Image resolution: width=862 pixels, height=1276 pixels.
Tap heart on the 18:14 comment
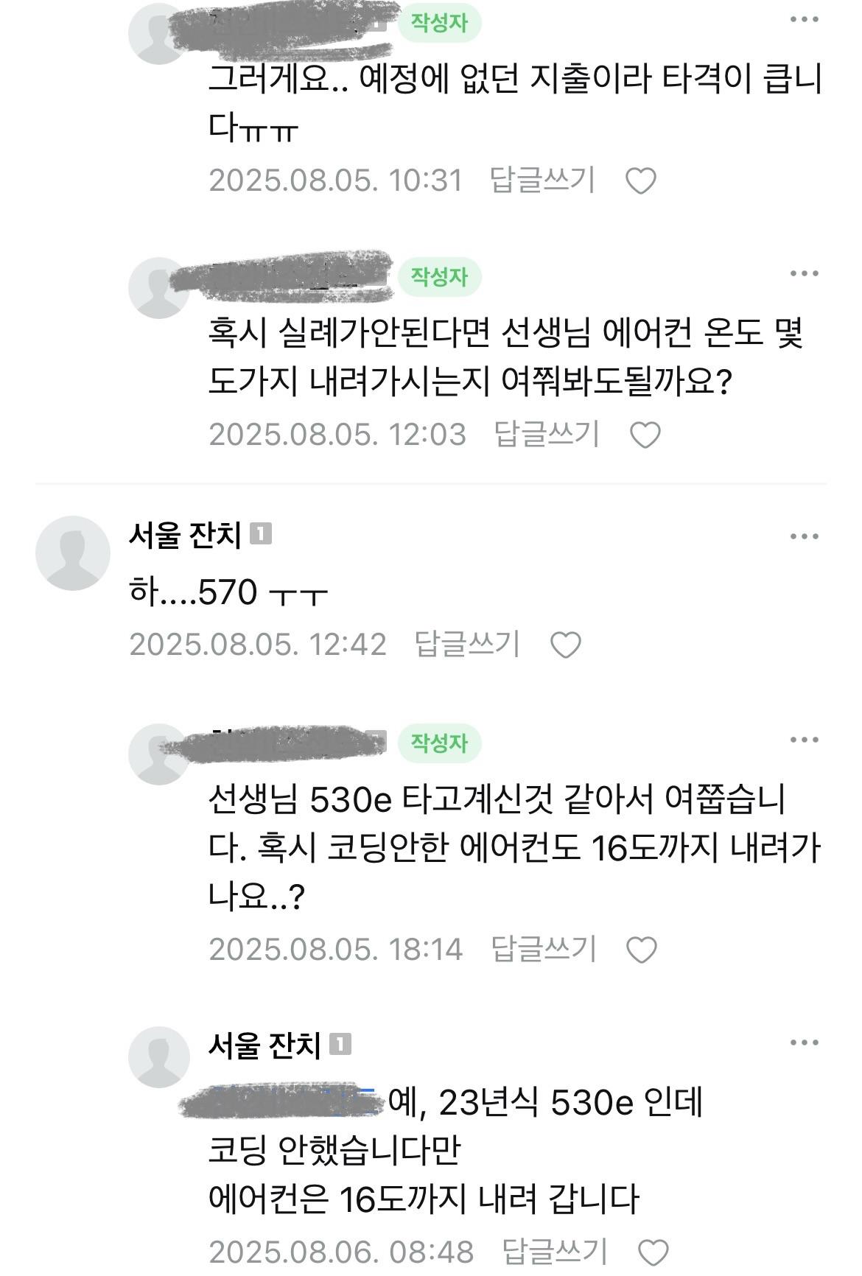[641, 950]
